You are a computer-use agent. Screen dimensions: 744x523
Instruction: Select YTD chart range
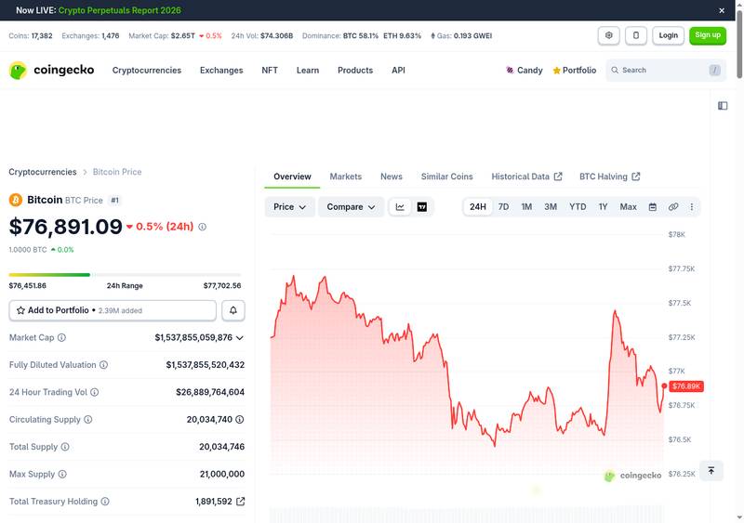coord(578,207)
